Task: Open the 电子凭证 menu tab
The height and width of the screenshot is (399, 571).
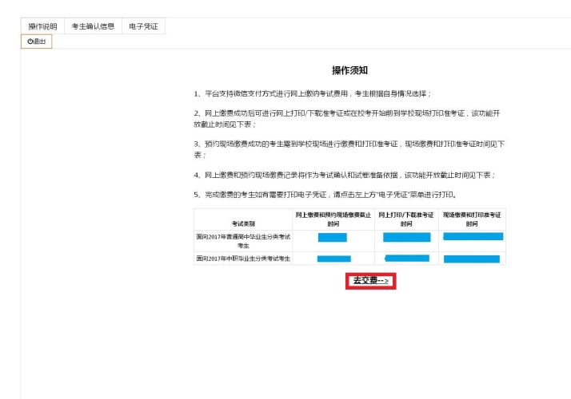Action: point(144,26)
